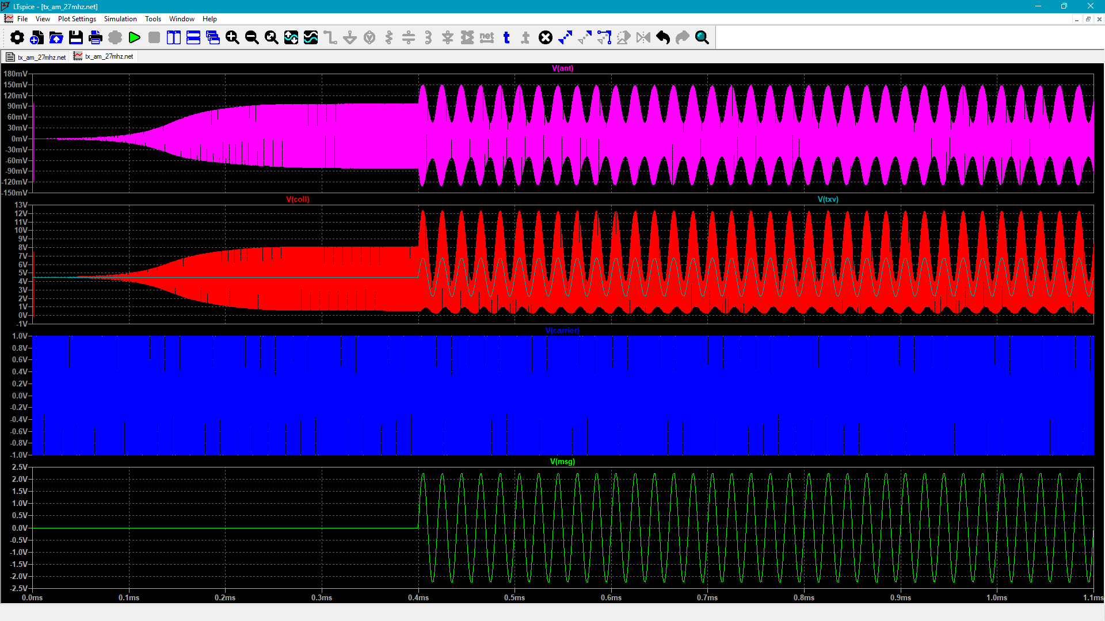The height and width of the screenshot is (621, 1105).
Task: Click the V(msg) trace label
Action: click(x=562, y=462)
